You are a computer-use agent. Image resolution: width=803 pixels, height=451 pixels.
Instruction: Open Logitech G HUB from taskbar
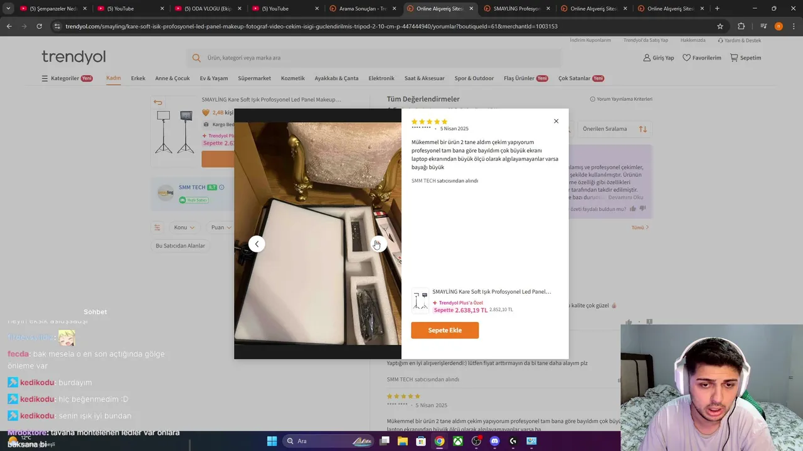pos(513,441)
